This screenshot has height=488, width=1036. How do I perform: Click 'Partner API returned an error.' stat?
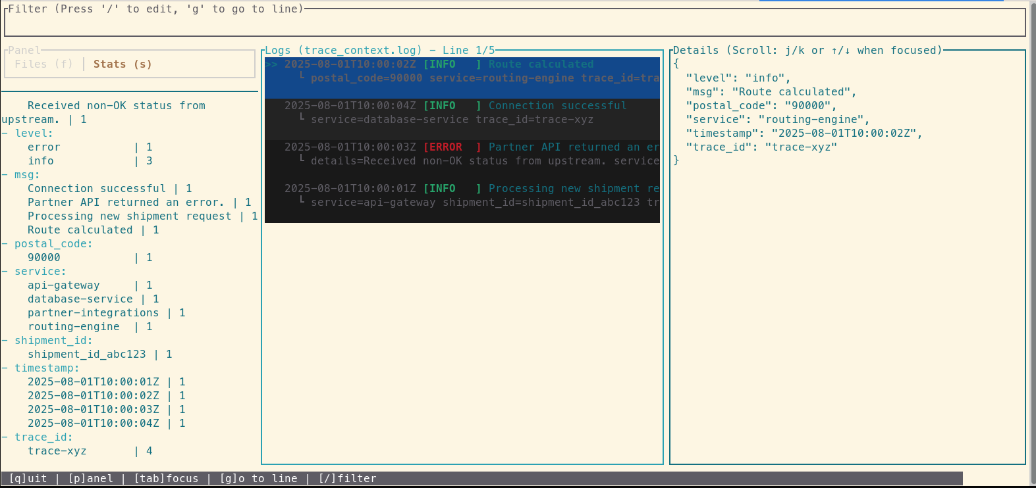click(x=140, y=202)
